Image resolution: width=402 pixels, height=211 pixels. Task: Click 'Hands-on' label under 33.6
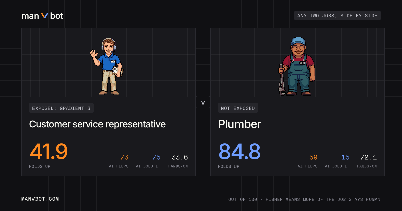coord(178,166)
